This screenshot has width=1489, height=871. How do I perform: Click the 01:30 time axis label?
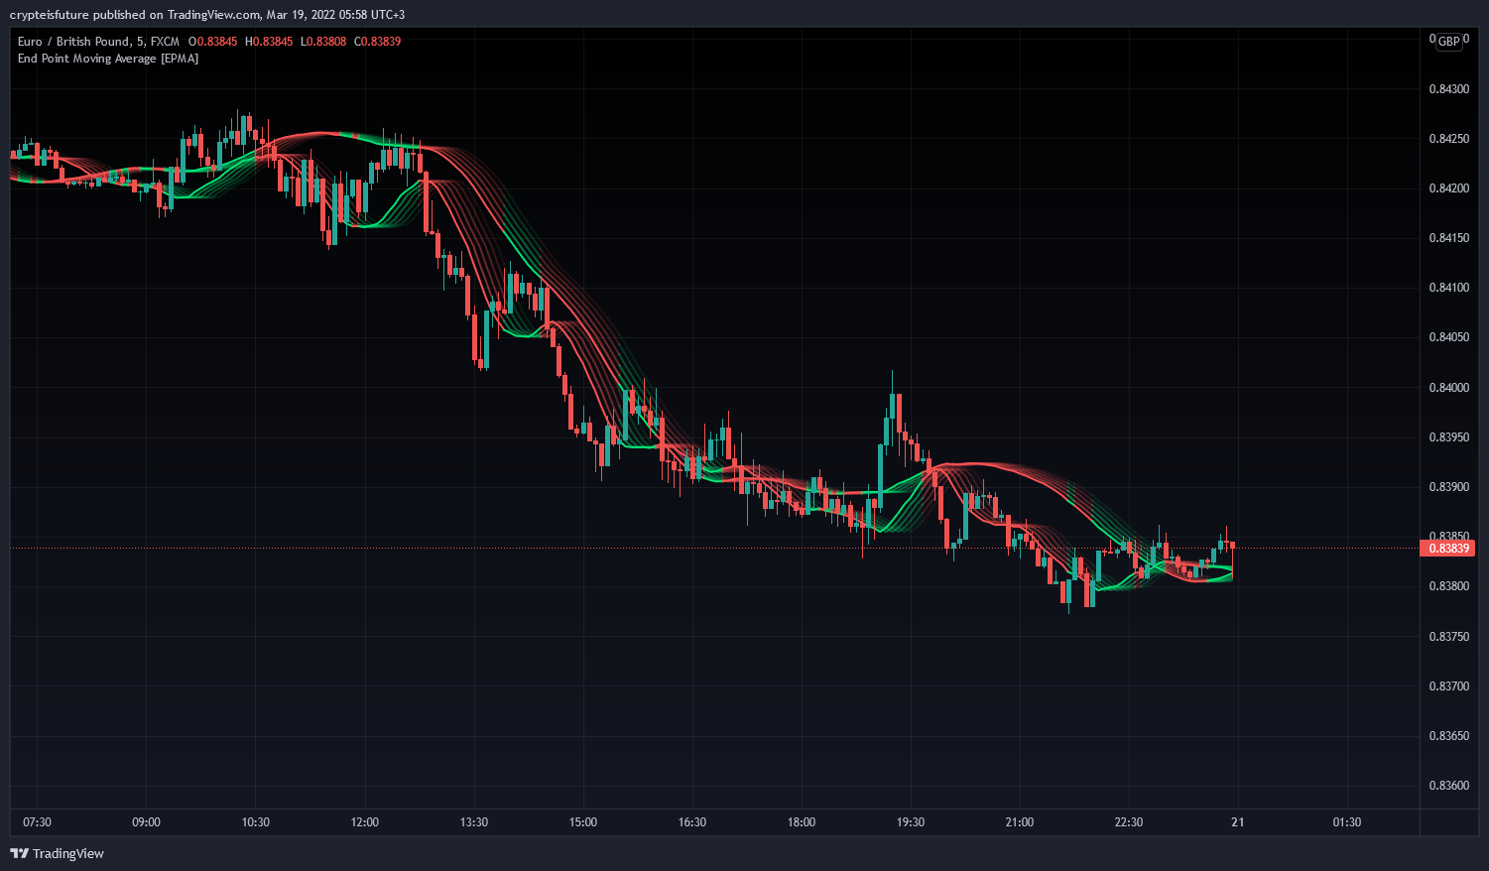1347,822
